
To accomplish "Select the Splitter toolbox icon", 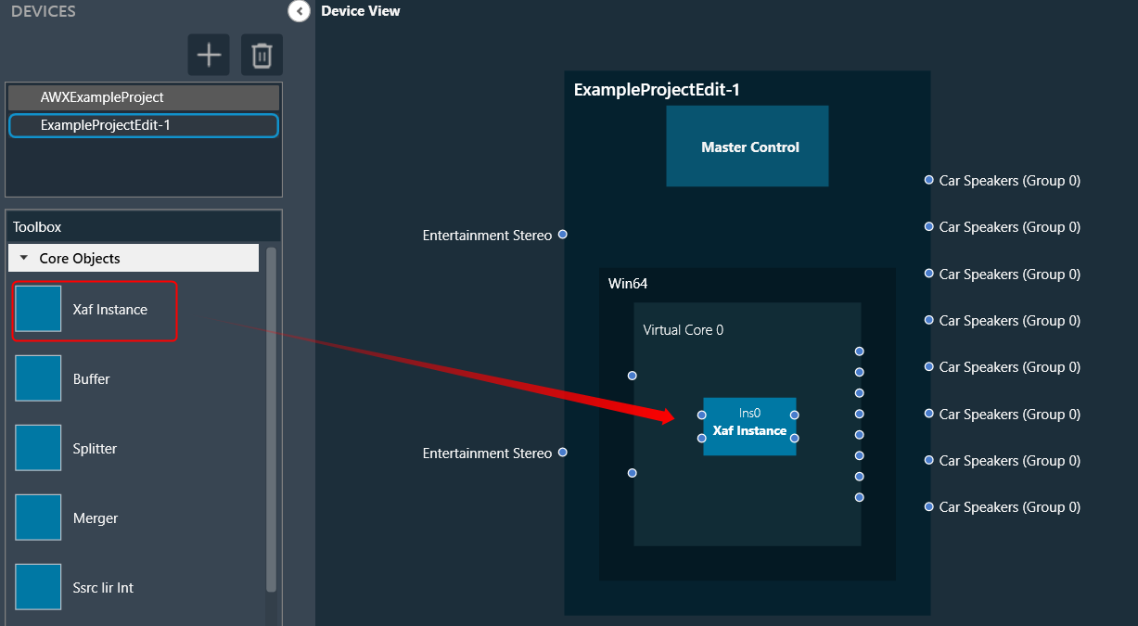I will [x=38, y=448].
